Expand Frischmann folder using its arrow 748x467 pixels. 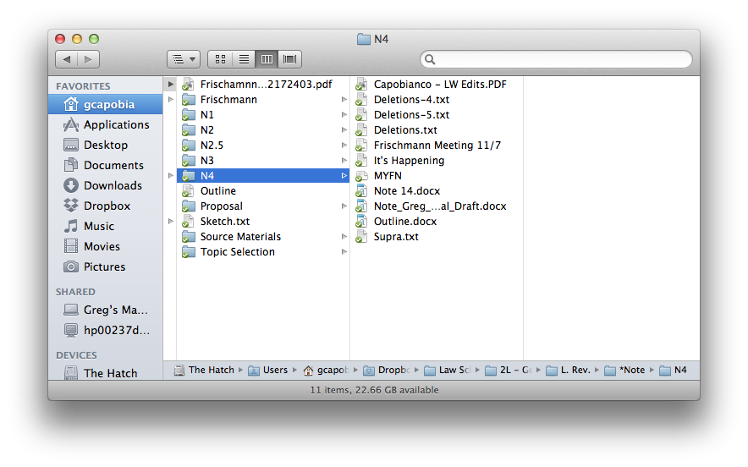[344, 100]
